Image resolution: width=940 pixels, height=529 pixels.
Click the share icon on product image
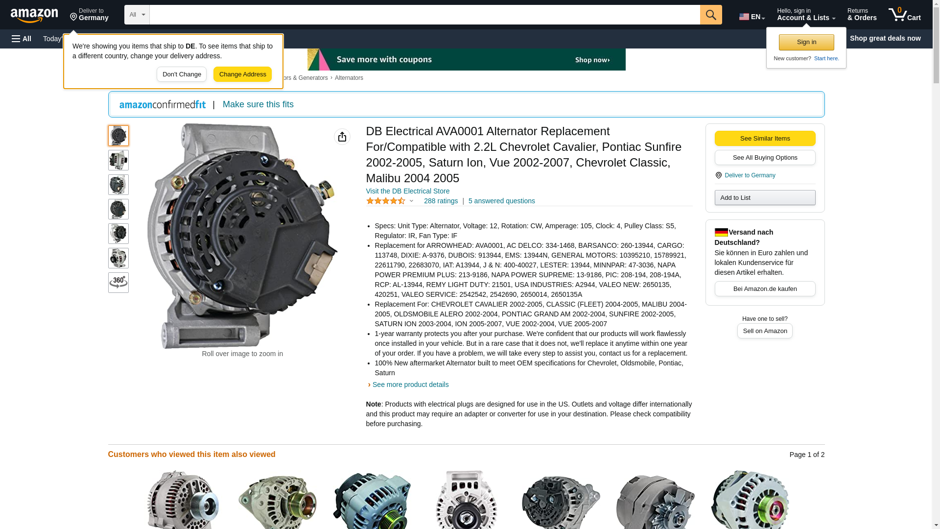(342, 137)
